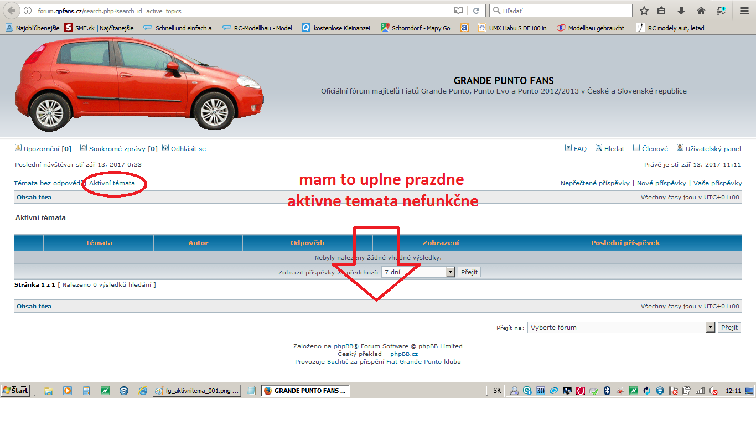The width and height of the screenshot is (756, 425).
Task: Click the Uživatelský panel icon
Action: coord(680,148)
